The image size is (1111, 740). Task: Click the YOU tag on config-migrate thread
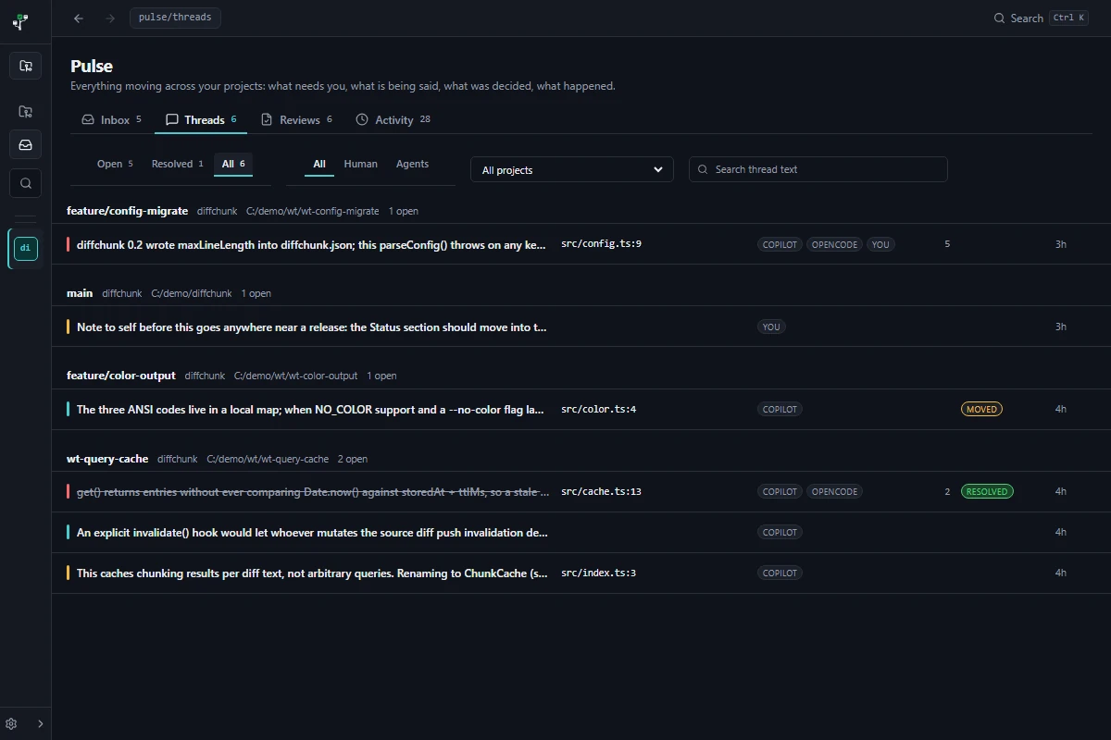click(880, 244)
